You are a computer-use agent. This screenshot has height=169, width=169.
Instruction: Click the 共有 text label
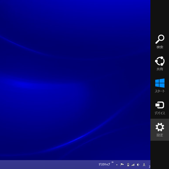tap(160, 69)
